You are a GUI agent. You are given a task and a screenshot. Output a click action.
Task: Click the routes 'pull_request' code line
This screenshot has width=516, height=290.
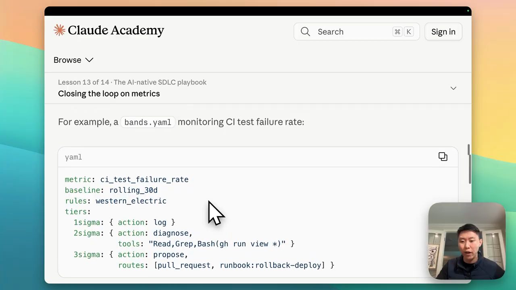226,265
